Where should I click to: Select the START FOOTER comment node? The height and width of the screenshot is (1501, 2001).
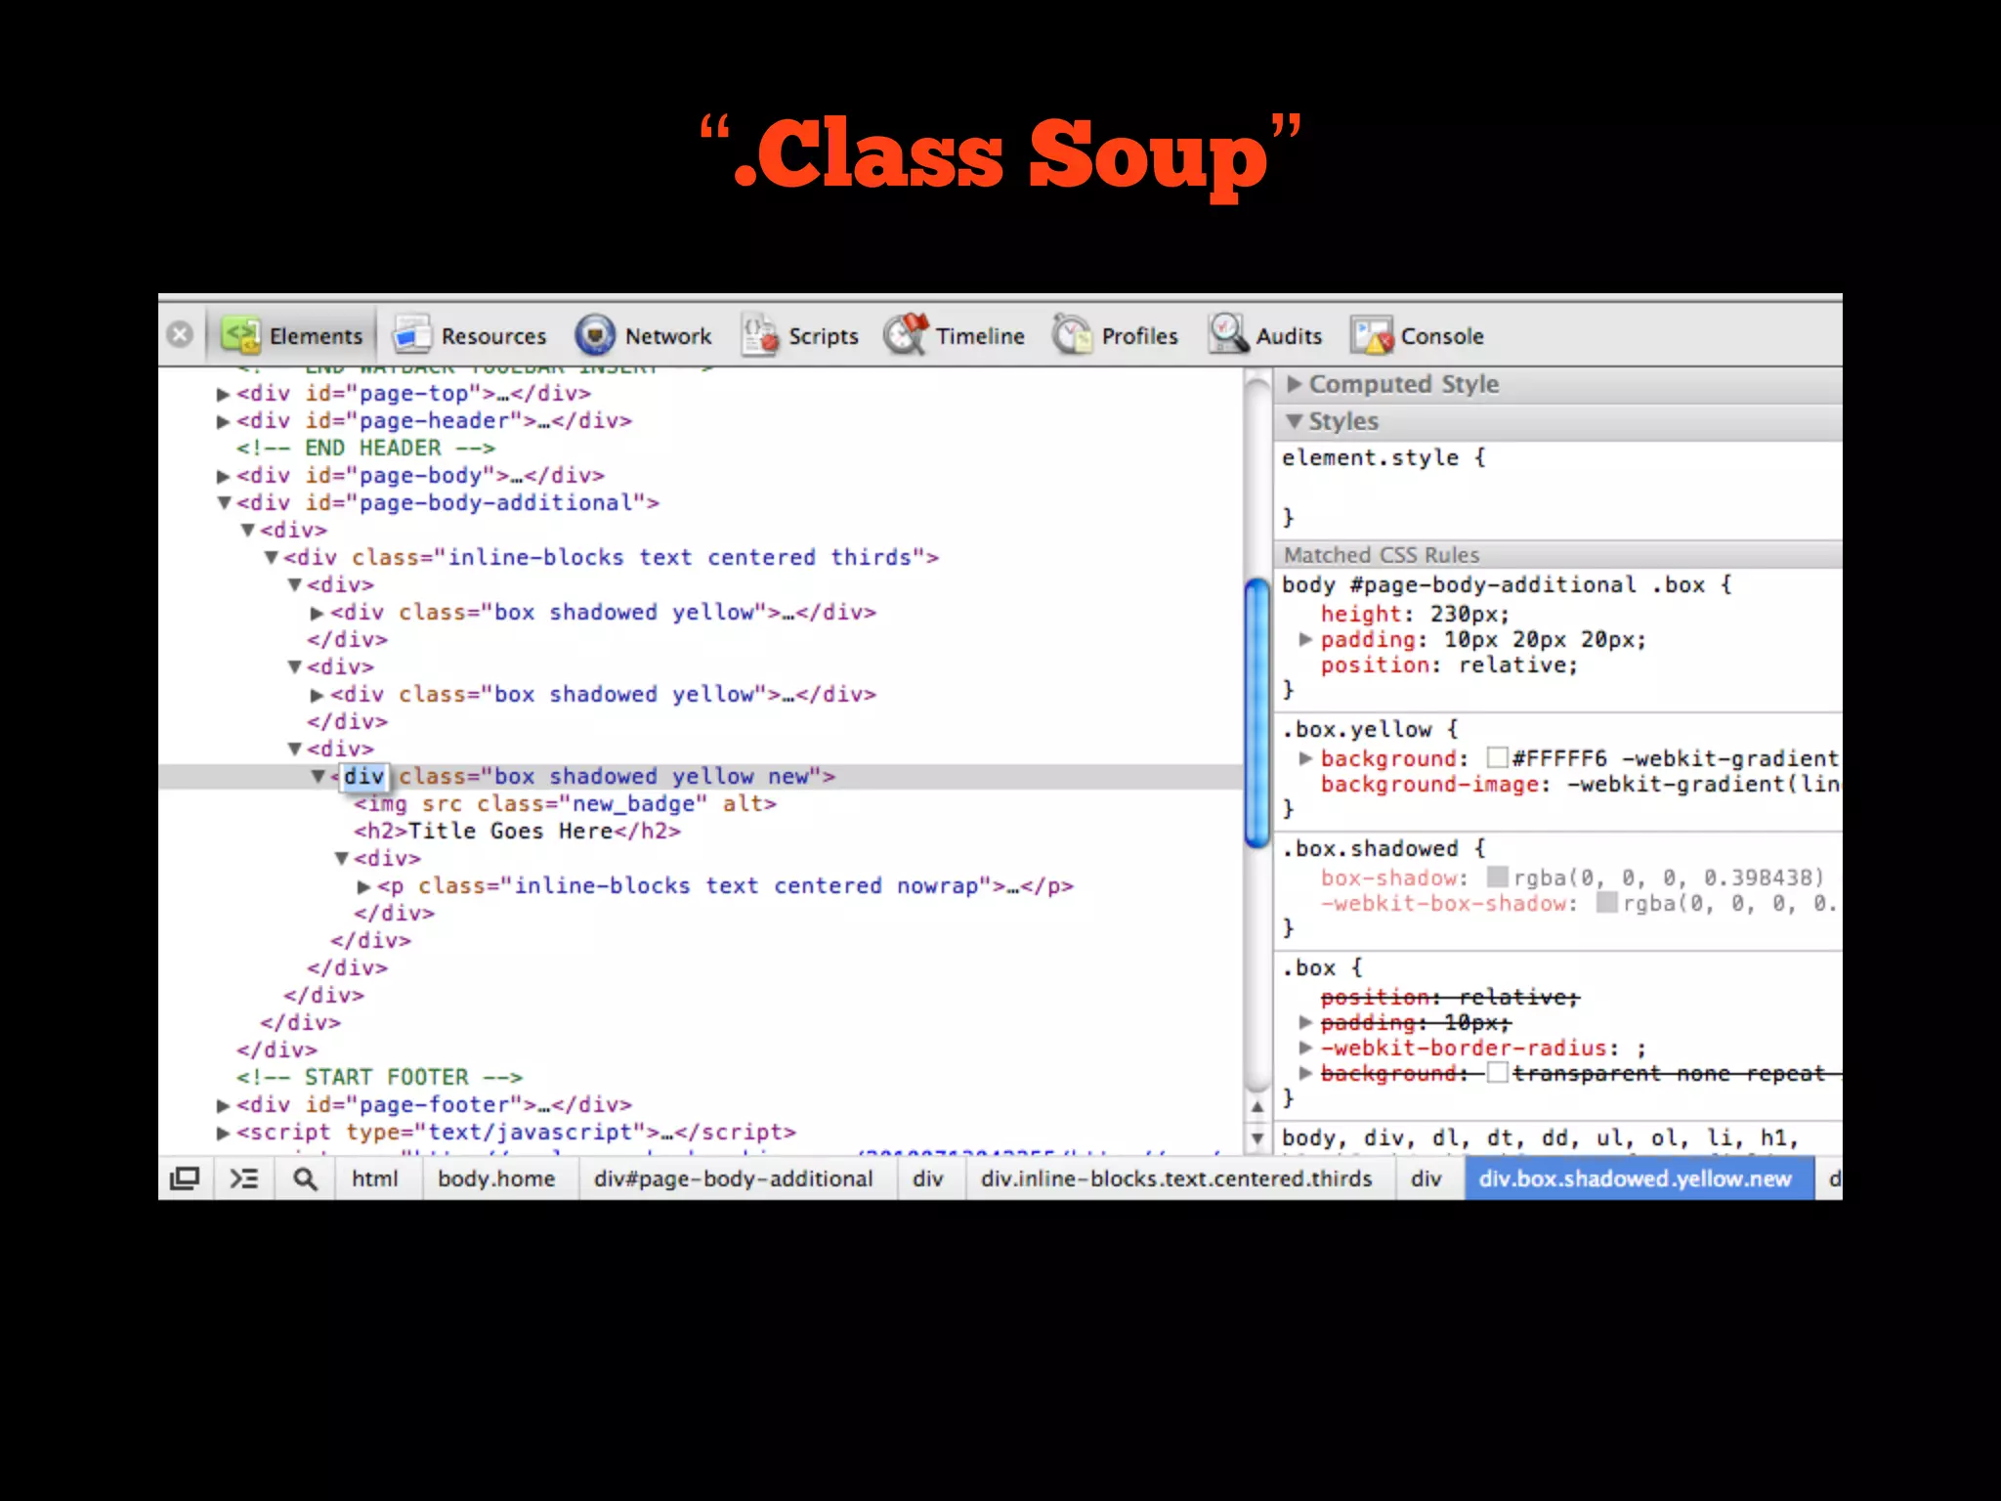379,1077
